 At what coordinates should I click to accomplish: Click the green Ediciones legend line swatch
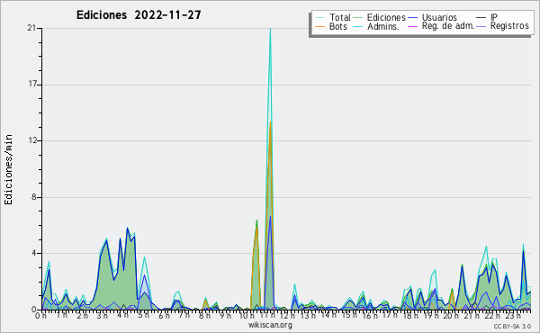358,18
